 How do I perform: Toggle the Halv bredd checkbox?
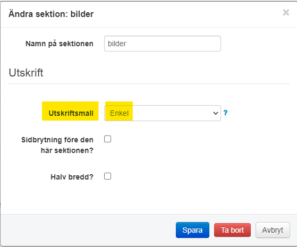tap(107, 176)
